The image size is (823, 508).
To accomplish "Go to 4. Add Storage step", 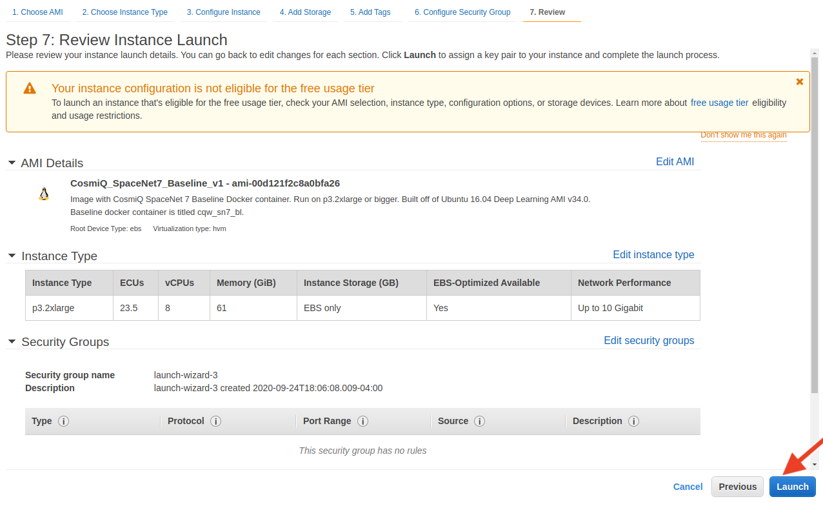I will (x=305, y=12).
